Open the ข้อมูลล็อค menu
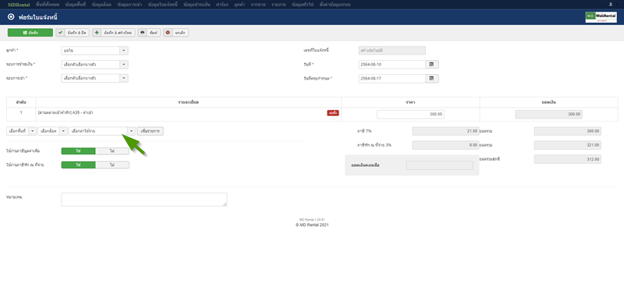 coord(101,5)
